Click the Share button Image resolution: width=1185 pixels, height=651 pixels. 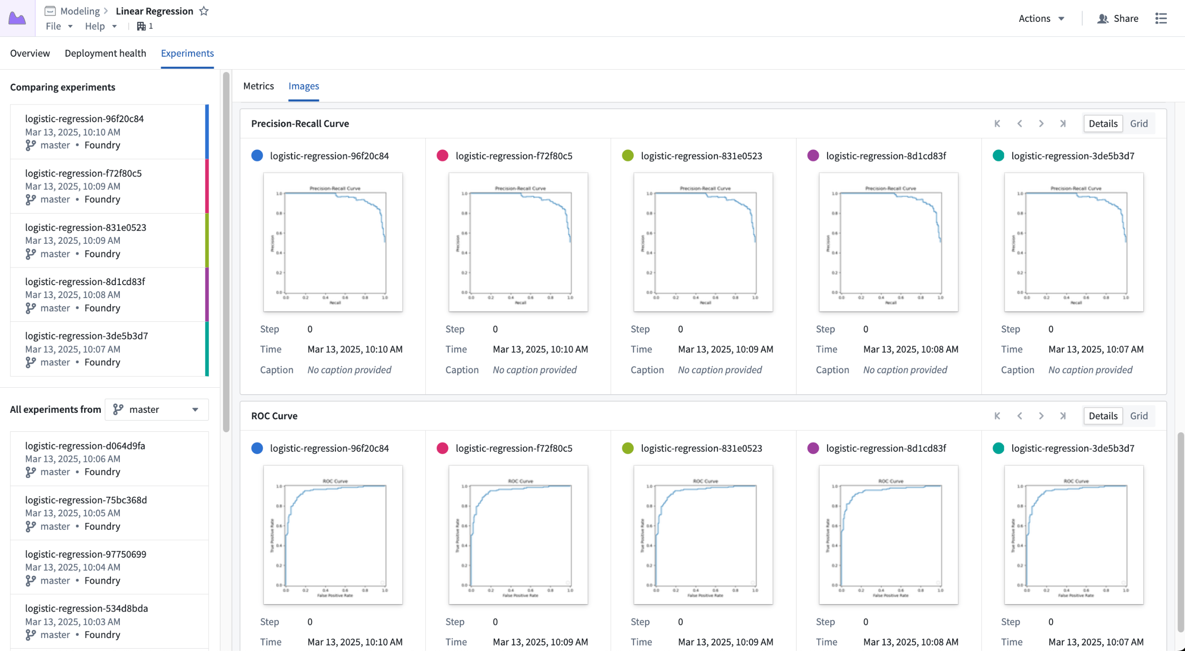1118,18
